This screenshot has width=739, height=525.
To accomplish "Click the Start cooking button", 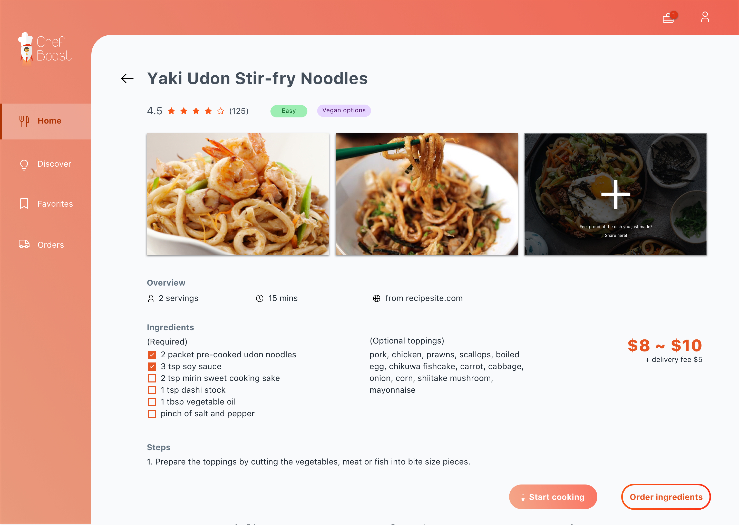I will [553, 497].
